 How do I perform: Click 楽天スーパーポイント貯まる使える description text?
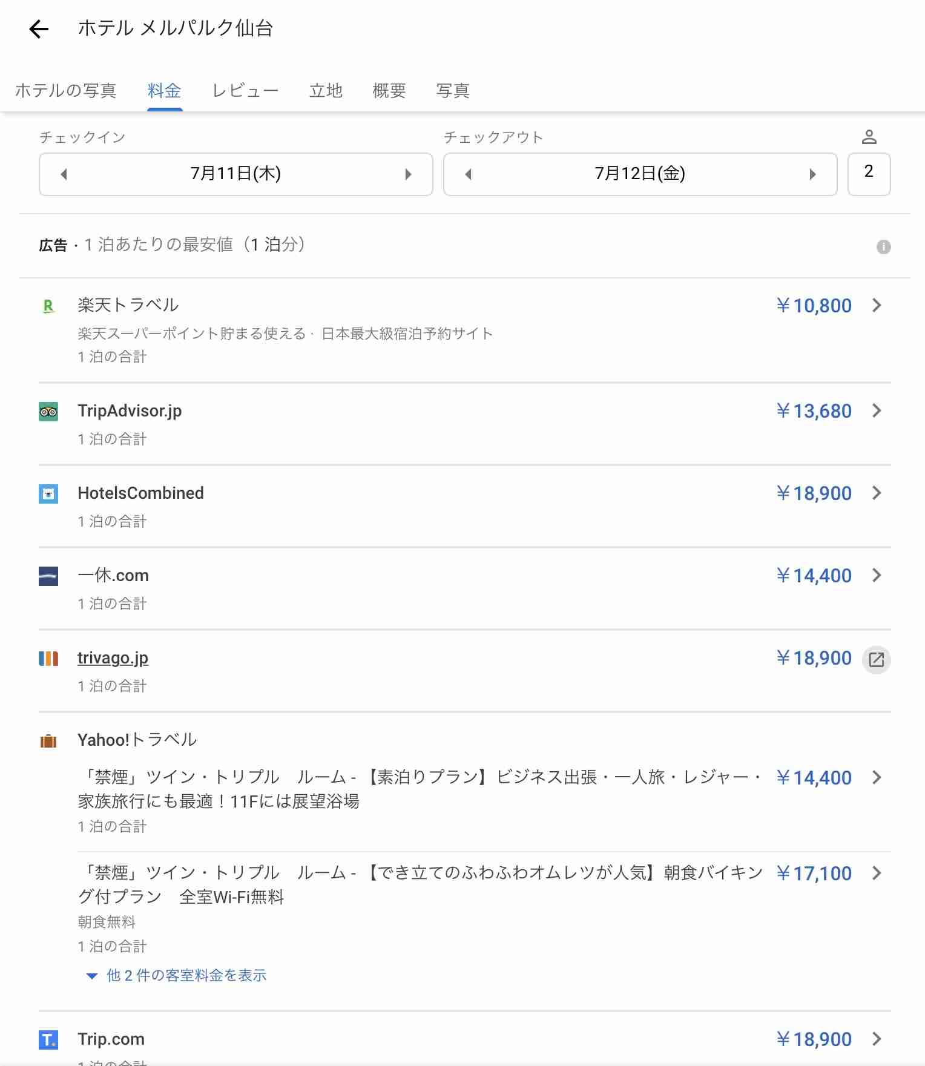coord(192,334)
